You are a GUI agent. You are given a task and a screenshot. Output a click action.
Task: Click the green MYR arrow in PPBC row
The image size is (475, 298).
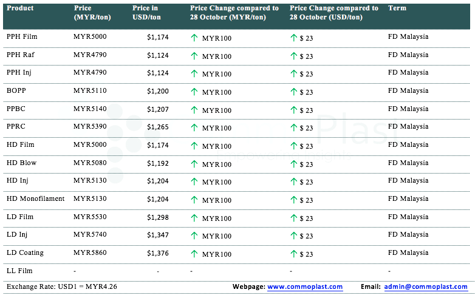click(x=194, y=110)
